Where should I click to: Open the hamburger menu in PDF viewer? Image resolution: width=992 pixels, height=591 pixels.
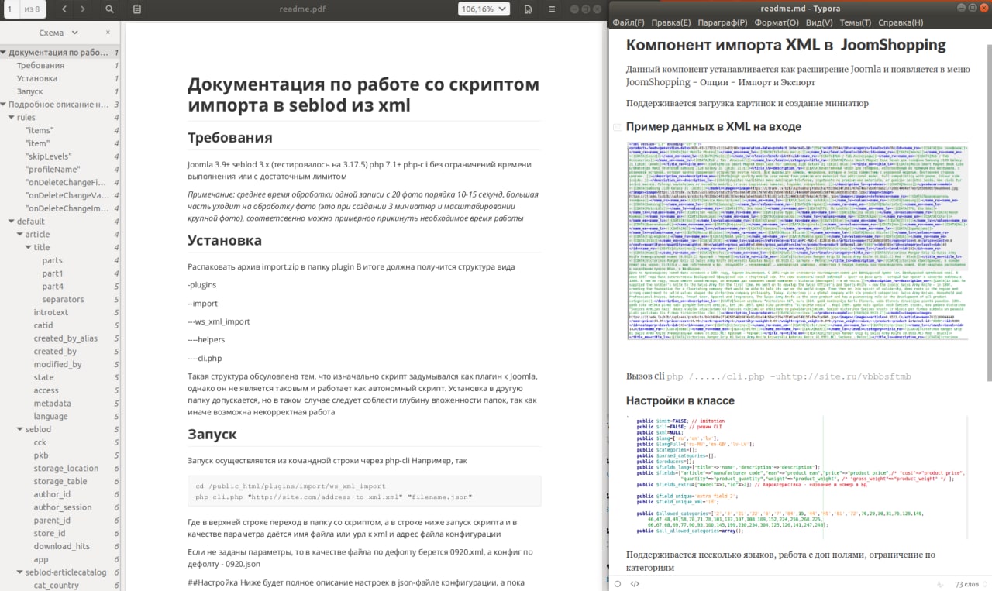coord(551,9)
